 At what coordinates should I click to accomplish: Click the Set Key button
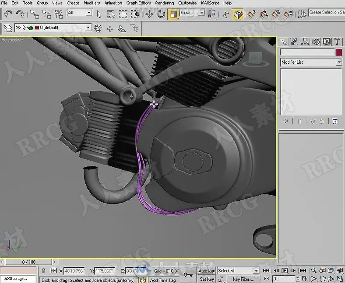[x=206, y=279]
